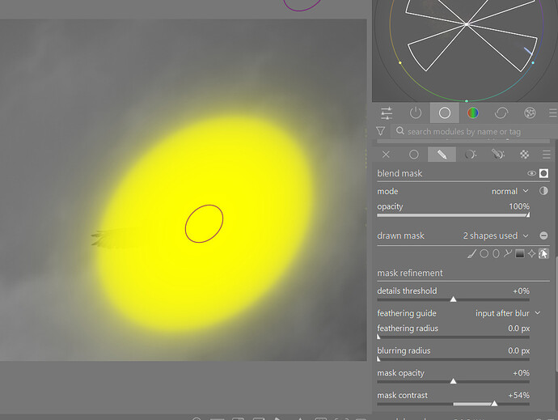Screen dimensions: 558x420
Task: Open the module groups presets hamburger menu
Action: pos(552,113)
